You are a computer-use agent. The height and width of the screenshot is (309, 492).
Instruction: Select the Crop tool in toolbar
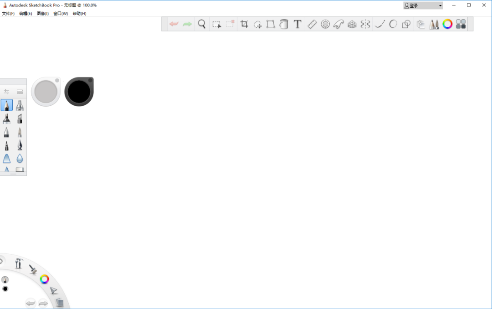click(244, 24)
